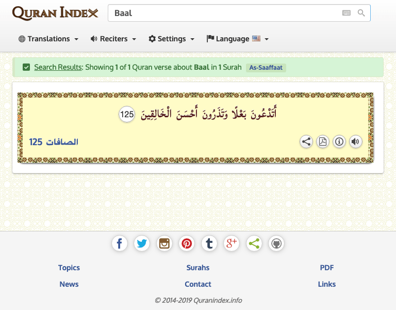The width and height of the screenshot is (396, 310).
Task: Click the Twitter icon in the footer
Action: pyautogui.click(x=142, y=243)
